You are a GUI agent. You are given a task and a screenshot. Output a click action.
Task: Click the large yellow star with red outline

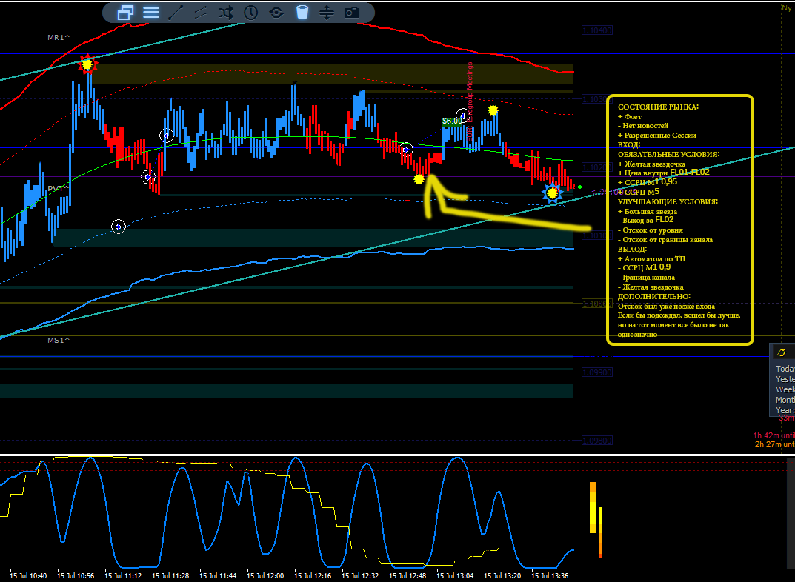[x=87, y=64]
